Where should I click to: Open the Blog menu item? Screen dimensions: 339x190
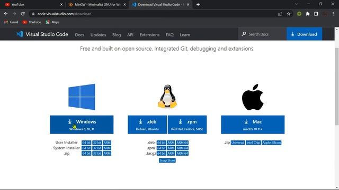point(117,35)
